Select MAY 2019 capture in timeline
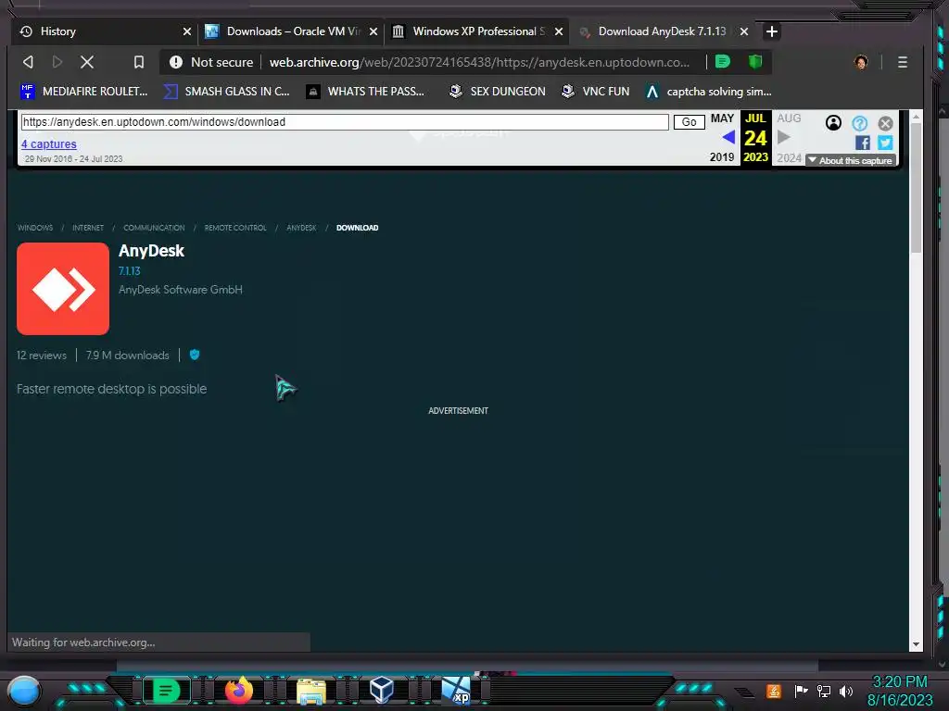The height and width of the screenshot is (711, 949). point(722,137)
